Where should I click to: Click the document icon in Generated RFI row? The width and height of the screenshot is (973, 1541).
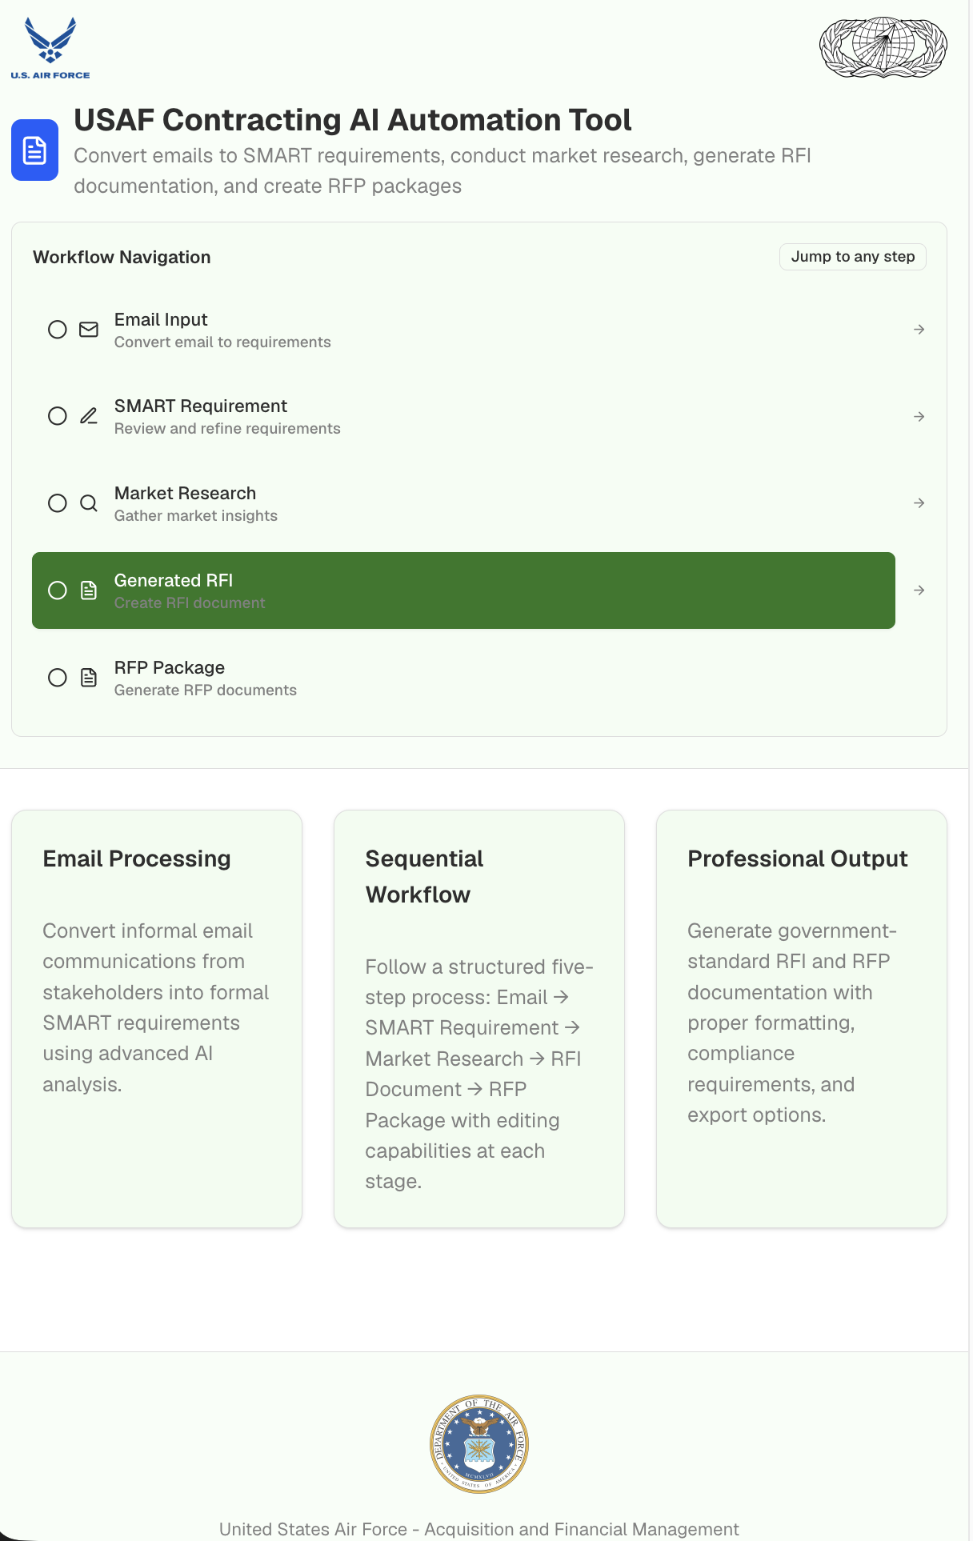89,590
